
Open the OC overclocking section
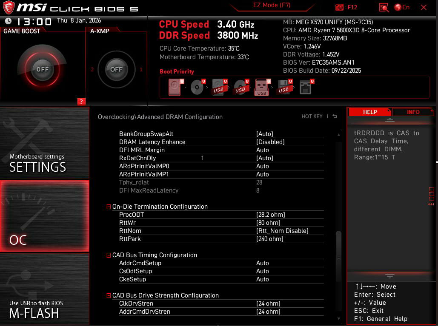click(x=45, y=216)
